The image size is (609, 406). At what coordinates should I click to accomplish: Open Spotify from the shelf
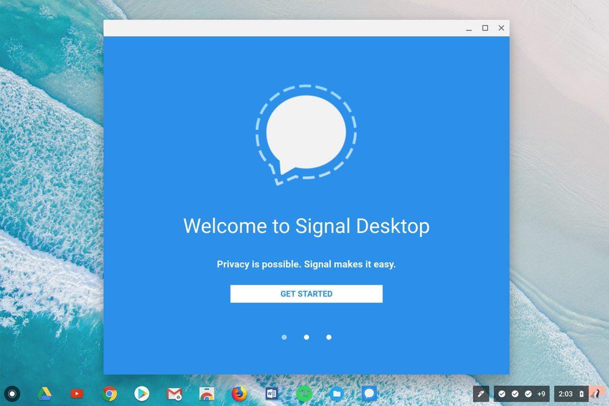[304, 394]
